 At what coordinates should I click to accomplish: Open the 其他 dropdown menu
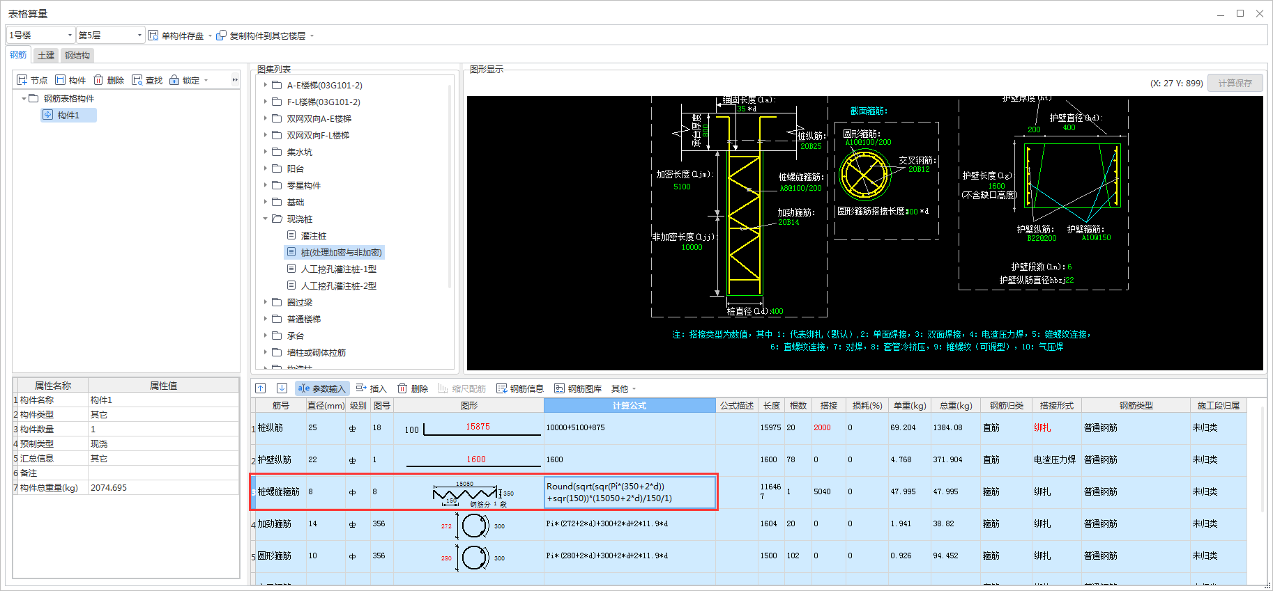click(x=623, y=388)
